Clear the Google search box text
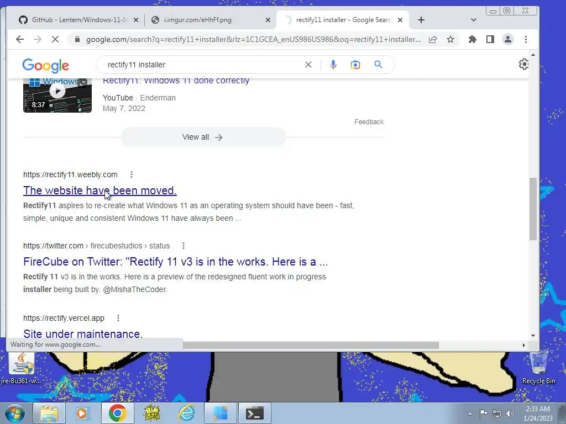Viewport: 566px width, 424px height. [x=308, y=65]
